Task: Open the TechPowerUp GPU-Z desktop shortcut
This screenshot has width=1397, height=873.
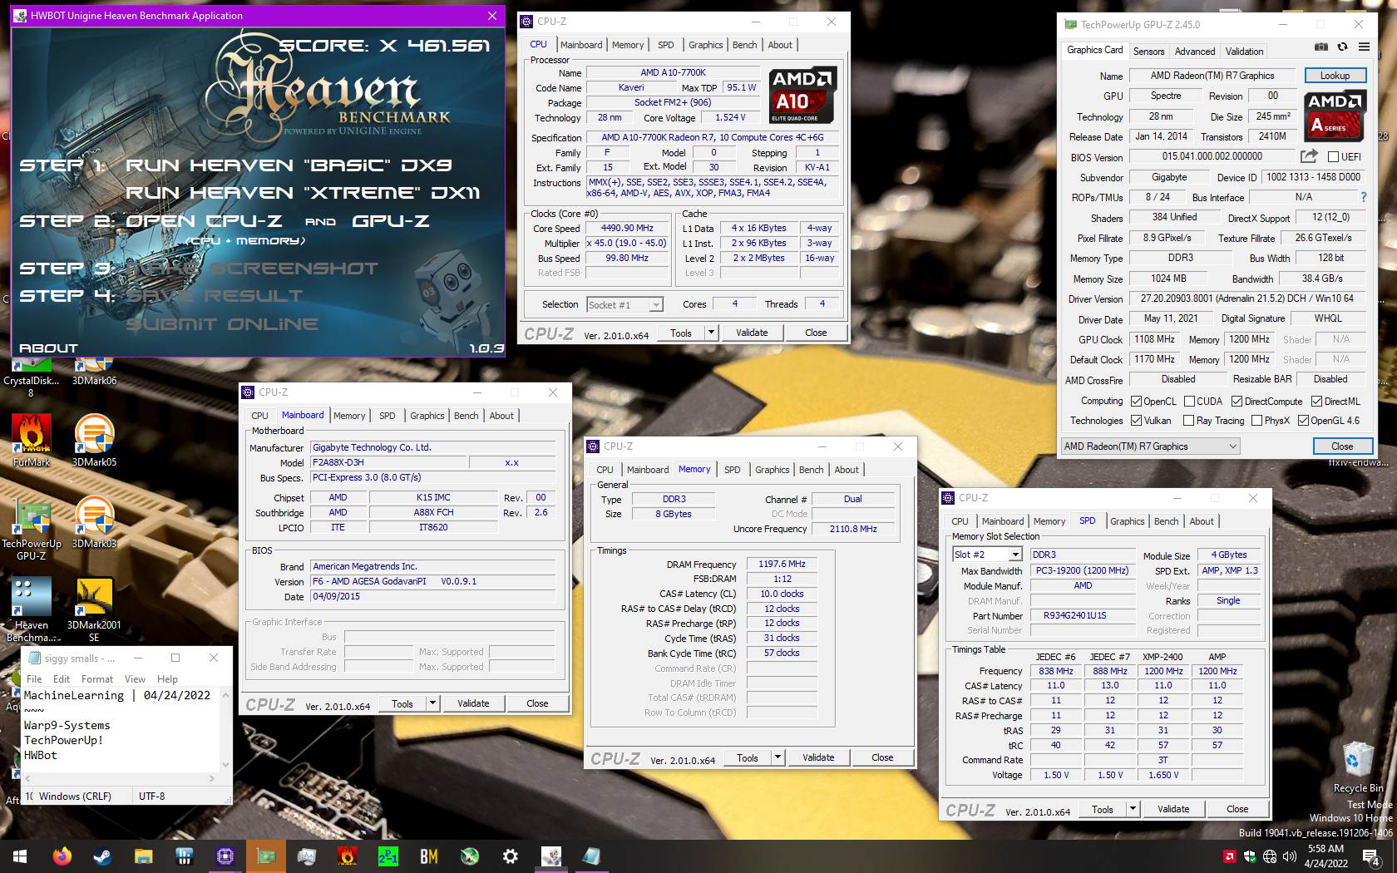Action: click(x=32, y=528)
